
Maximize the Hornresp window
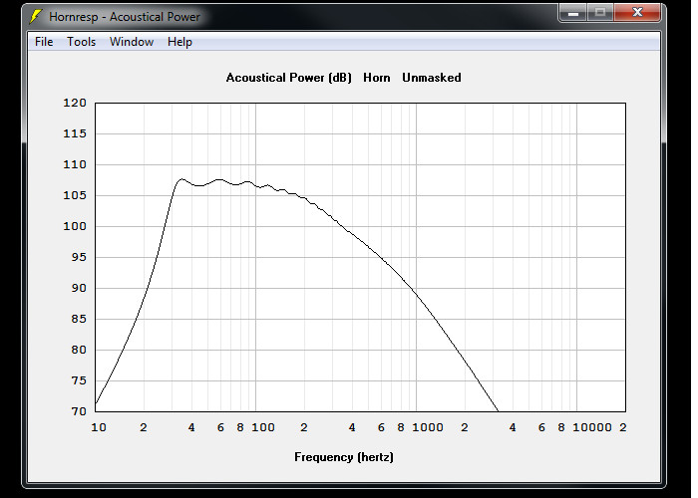[600, 12]
